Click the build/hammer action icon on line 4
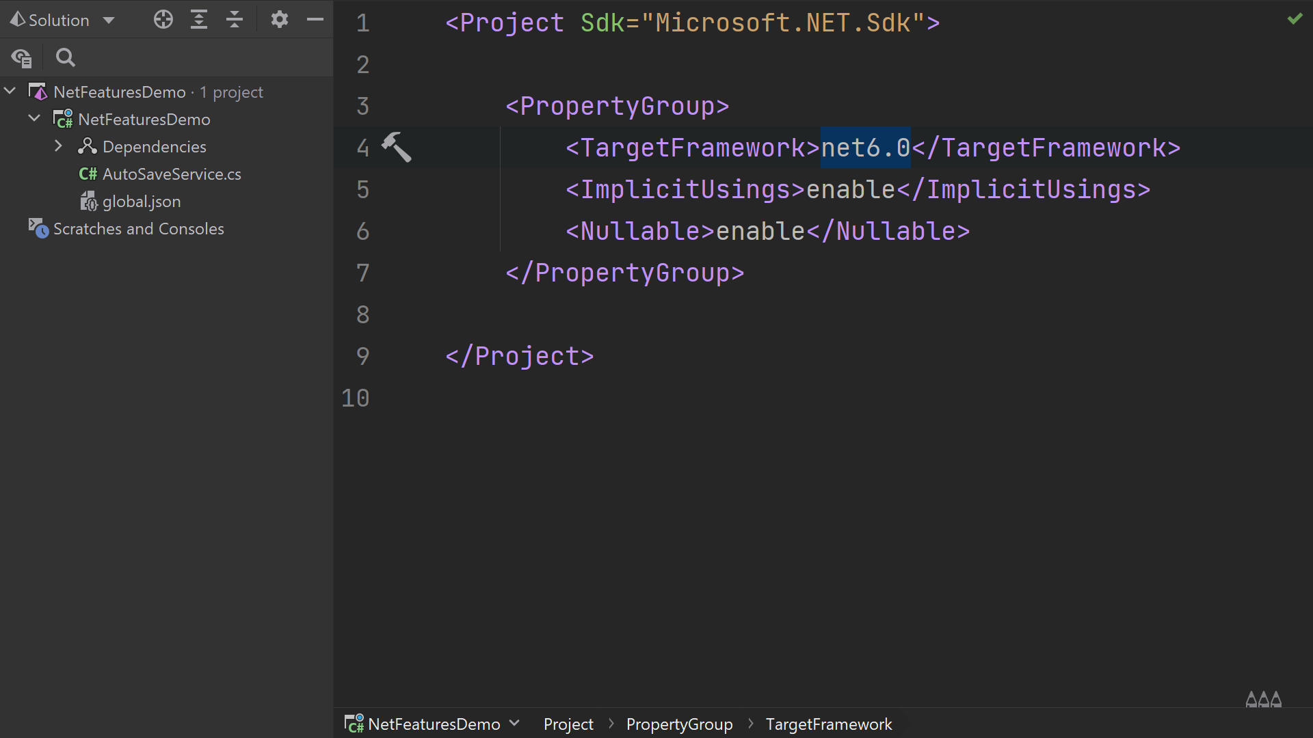1313x738 pixels. click(x=397, y=148)
